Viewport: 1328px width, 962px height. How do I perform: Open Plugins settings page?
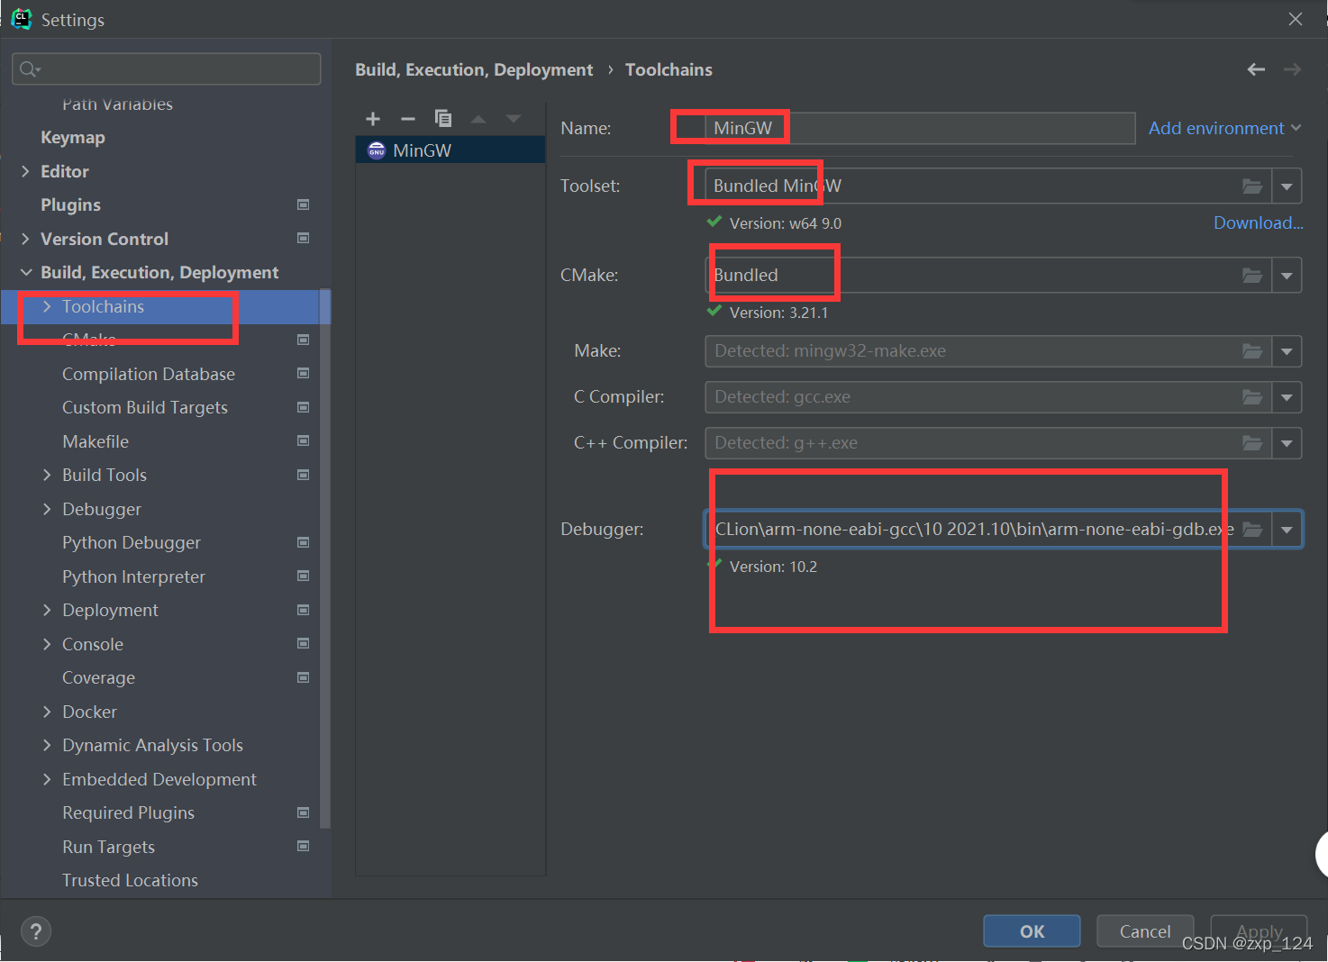(70, 204)
